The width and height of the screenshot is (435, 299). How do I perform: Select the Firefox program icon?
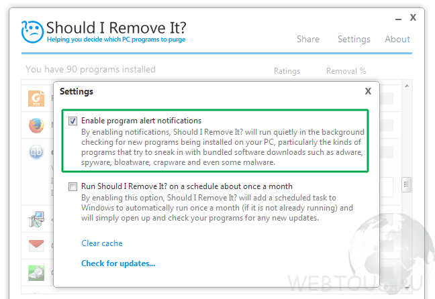[x=36, y=125]
